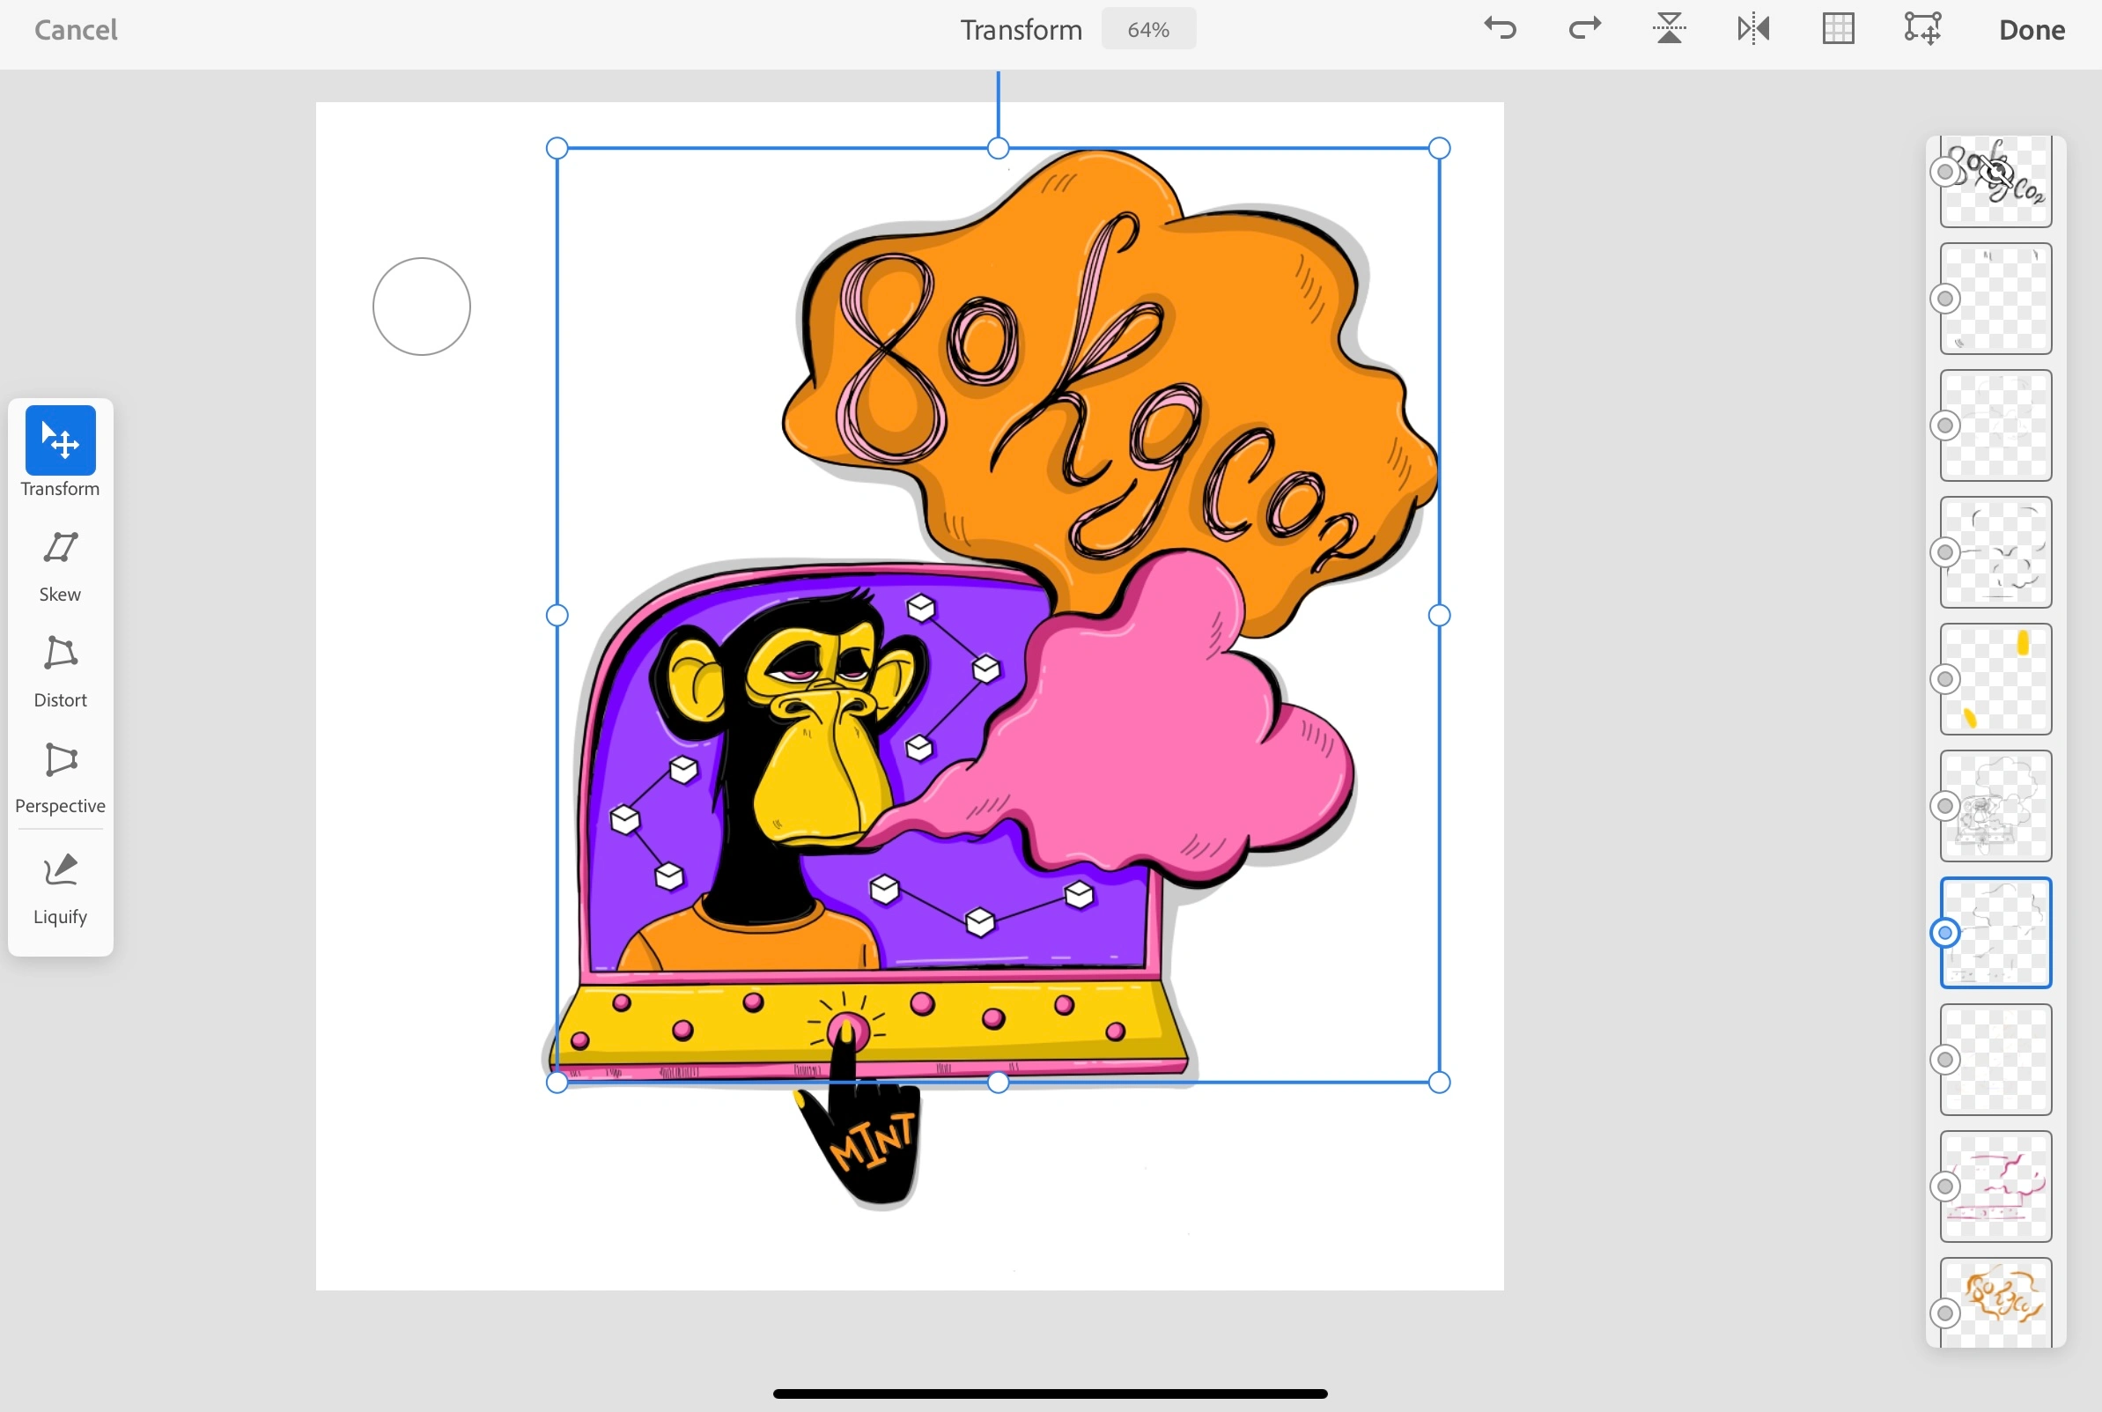Click the left-middle transform handle
This screenshot has height=1412, width=2102.
pyautogui.click(x=557, y=615)
